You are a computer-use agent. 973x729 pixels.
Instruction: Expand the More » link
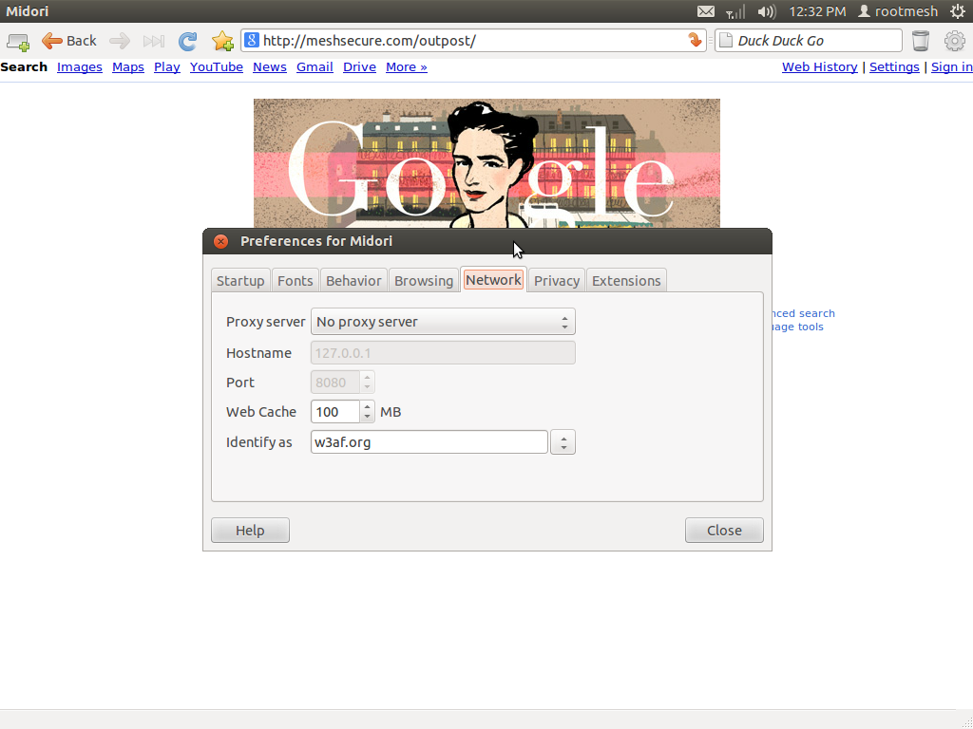point(407,67)
